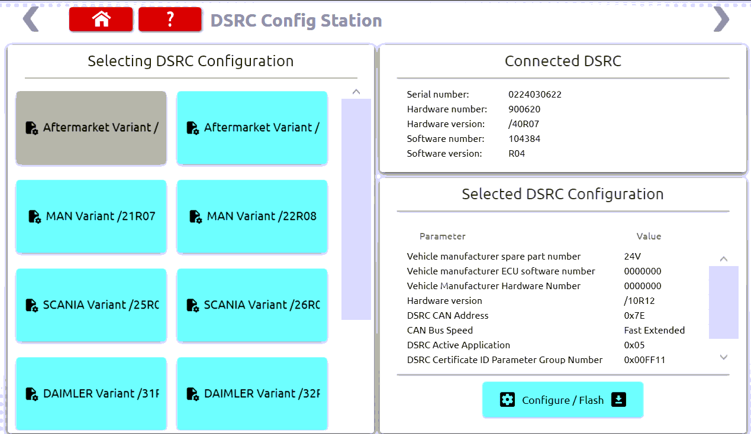Click the "Value" column header

[649, 237]
